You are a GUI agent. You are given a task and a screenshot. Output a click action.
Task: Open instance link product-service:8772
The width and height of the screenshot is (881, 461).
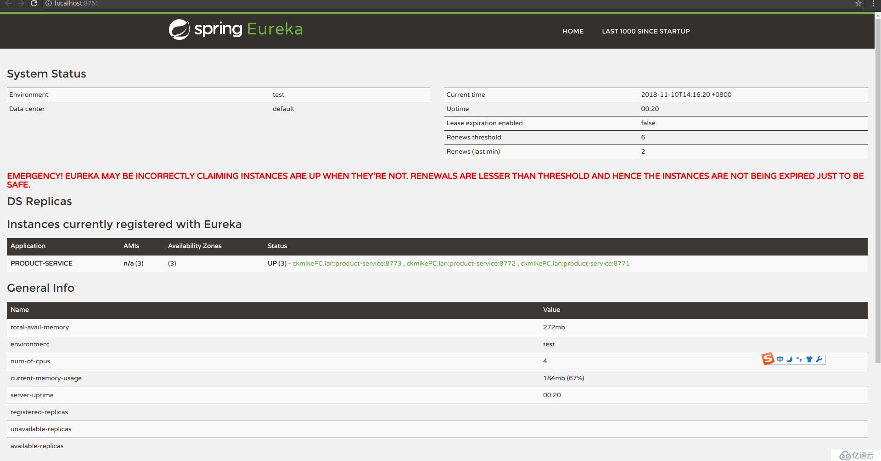click(461, 263)
